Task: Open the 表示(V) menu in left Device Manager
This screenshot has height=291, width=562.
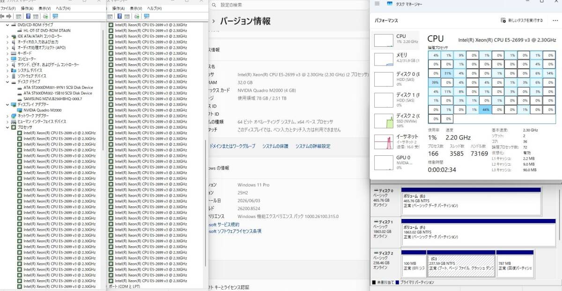Action: [x=45, y=8]
